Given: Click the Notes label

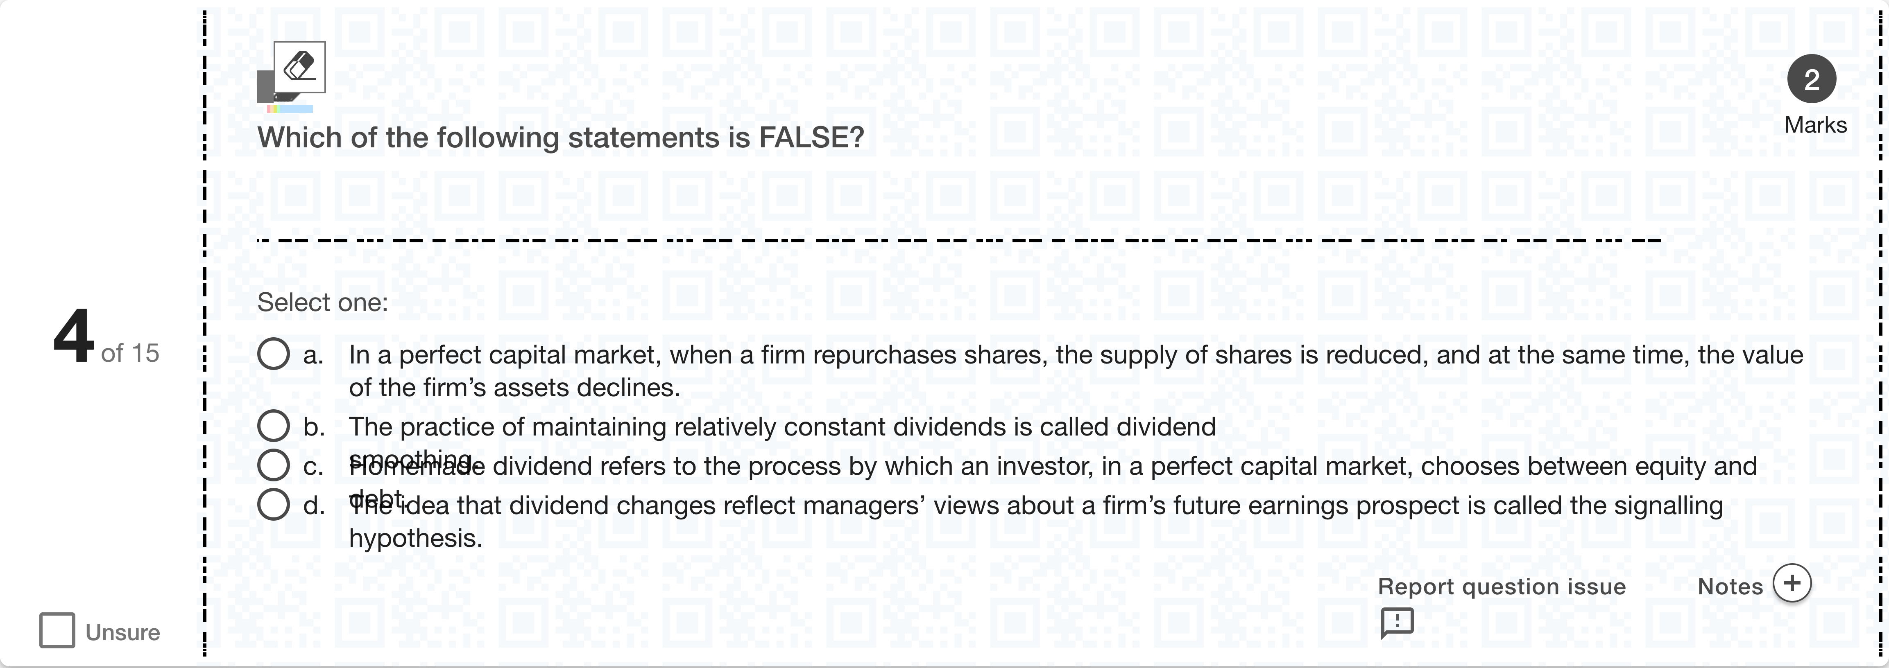Looking at the screenshot, I should 1730,586.
